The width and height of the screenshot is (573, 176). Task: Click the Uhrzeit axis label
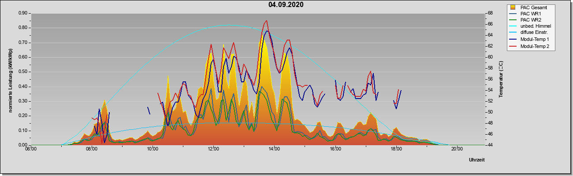tap(477, 160)
